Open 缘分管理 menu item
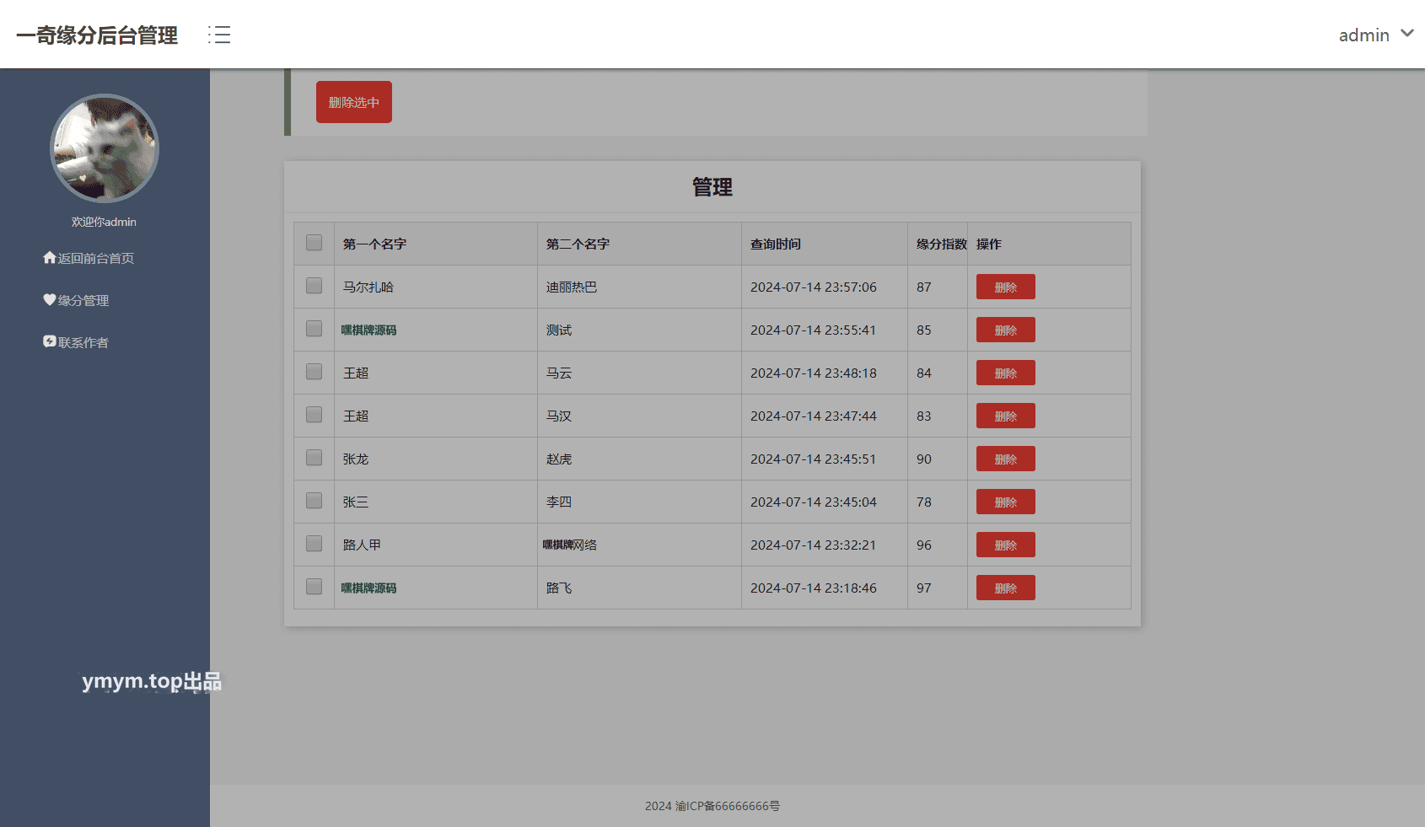The width and height of the screenshot is (1425, 827). pos(76,300)
